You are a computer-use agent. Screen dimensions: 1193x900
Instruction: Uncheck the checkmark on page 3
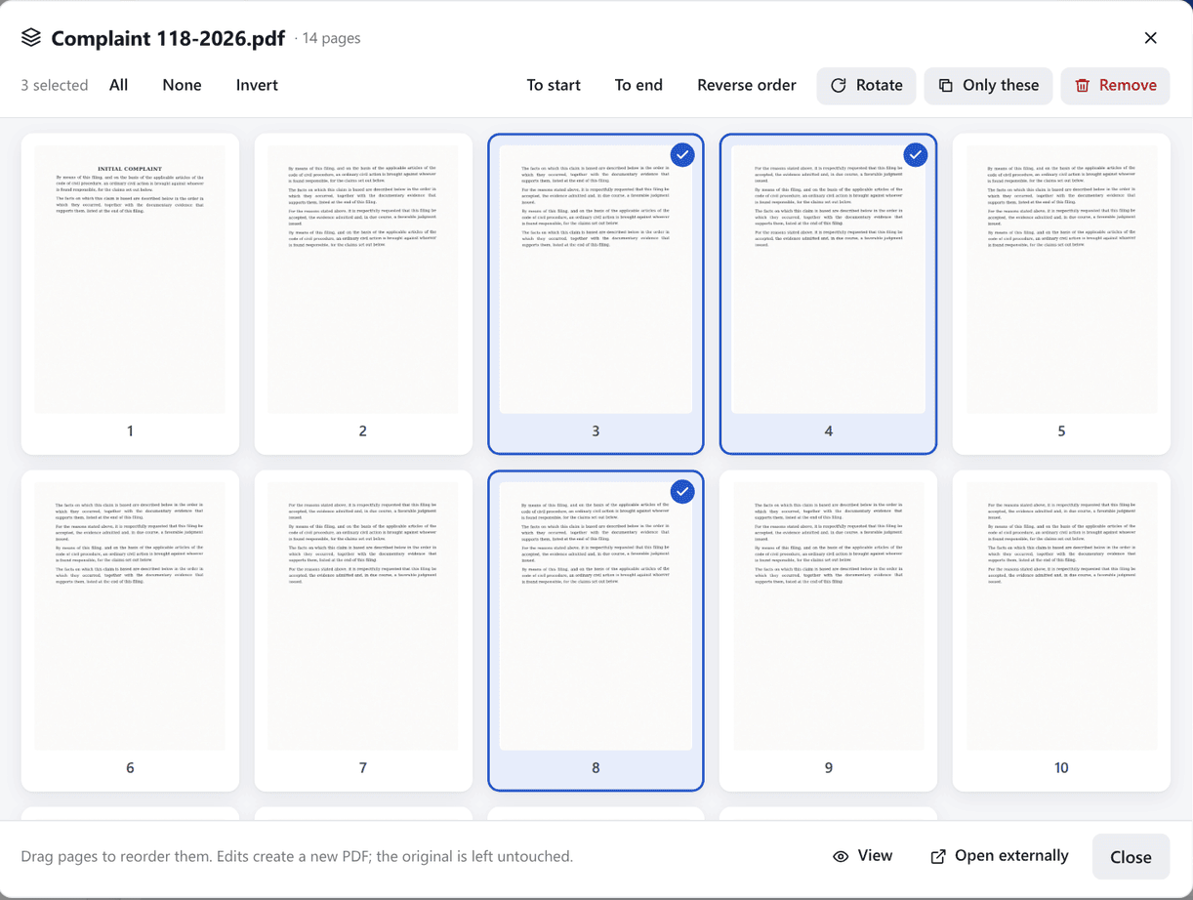pos(682,155)
